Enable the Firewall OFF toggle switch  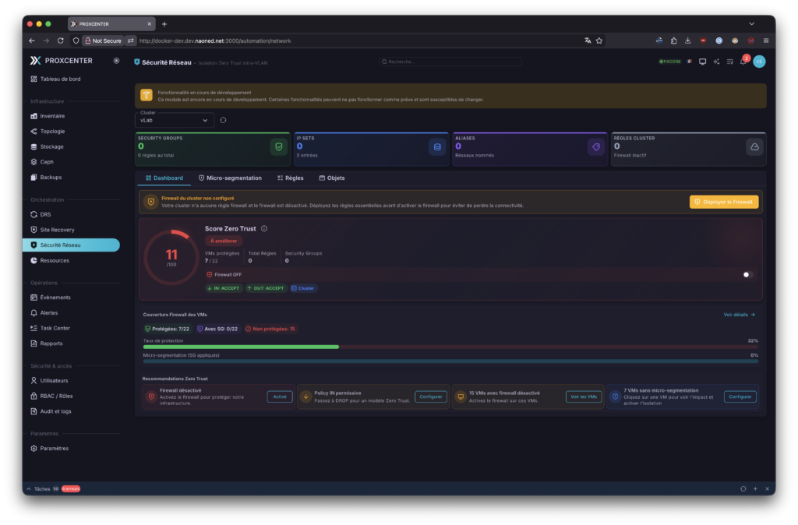pos(747,274)
